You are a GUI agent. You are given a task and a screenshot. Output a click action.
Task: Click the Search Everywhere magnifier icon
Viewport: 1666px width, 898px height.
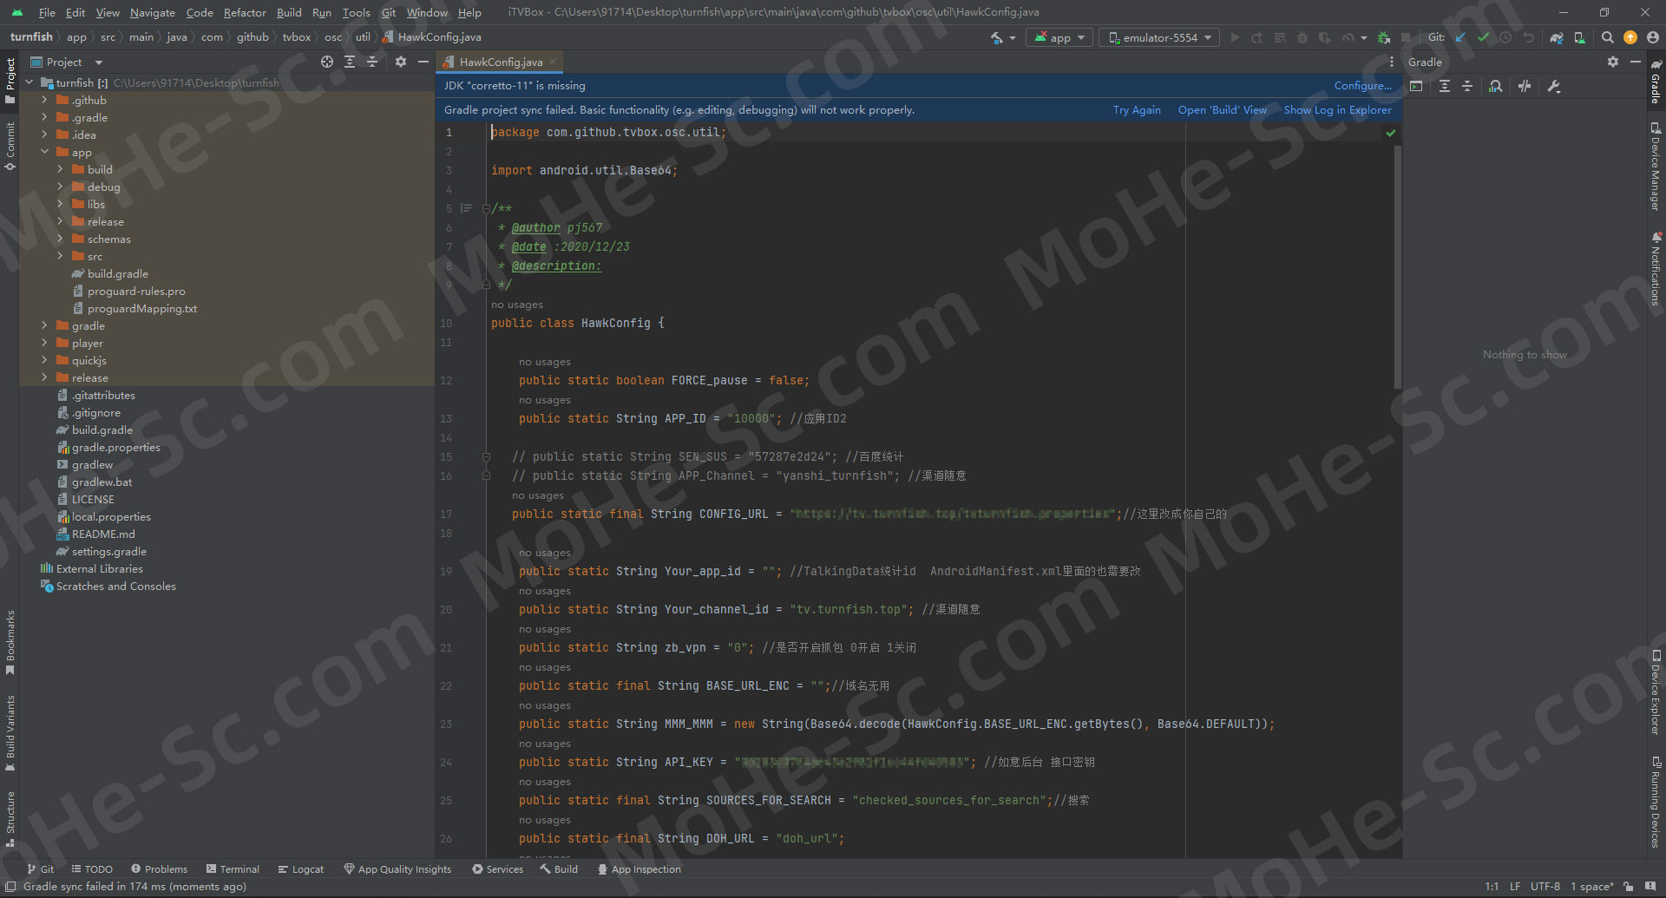click(x=1608, y=37)
